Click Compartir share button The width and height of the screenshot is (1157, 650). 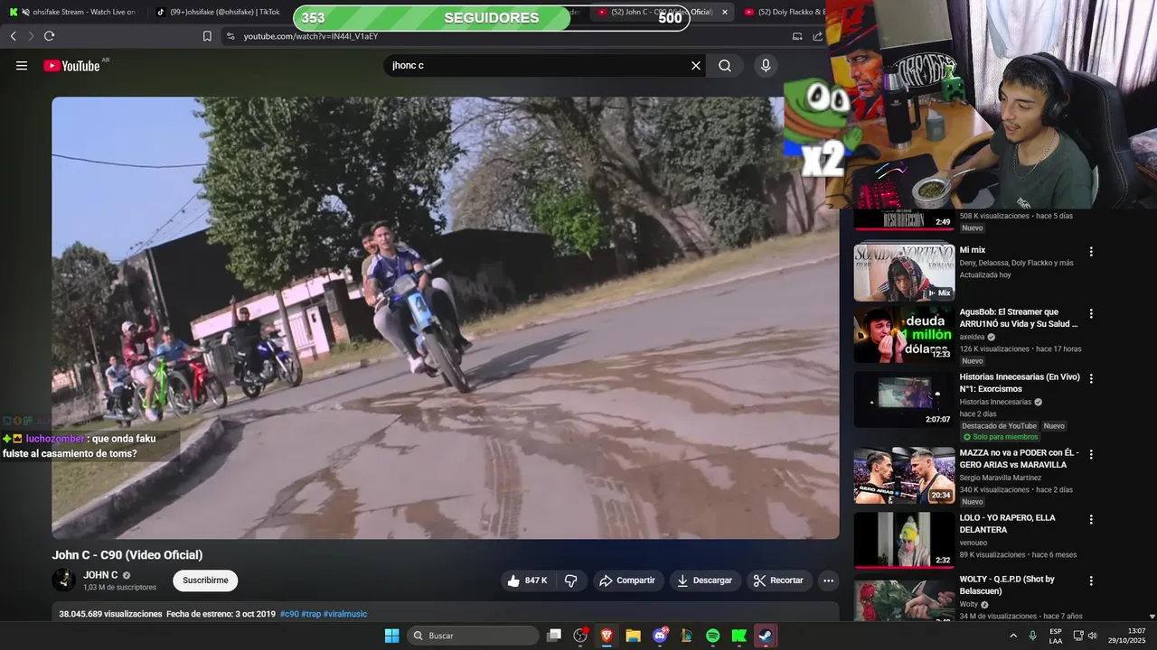[x=628, y=580]
